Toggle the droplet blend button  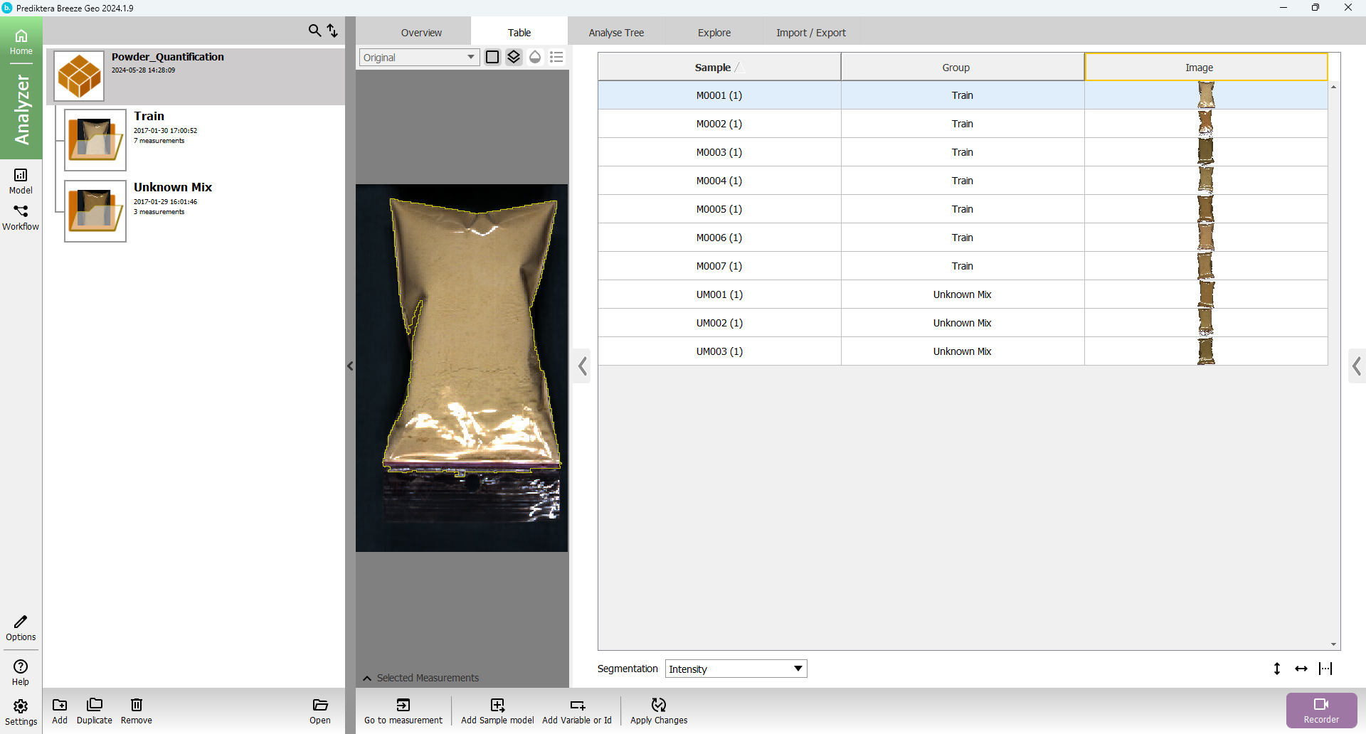point(535,57)
